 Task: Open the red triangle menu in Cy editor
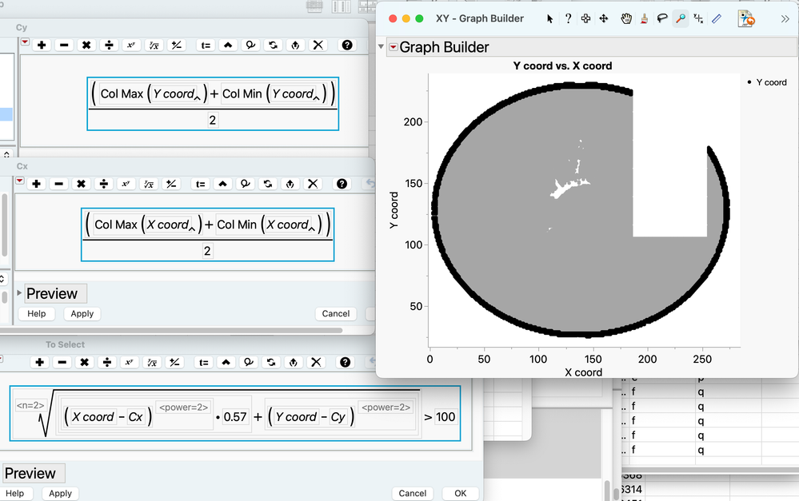pos(25,42)
